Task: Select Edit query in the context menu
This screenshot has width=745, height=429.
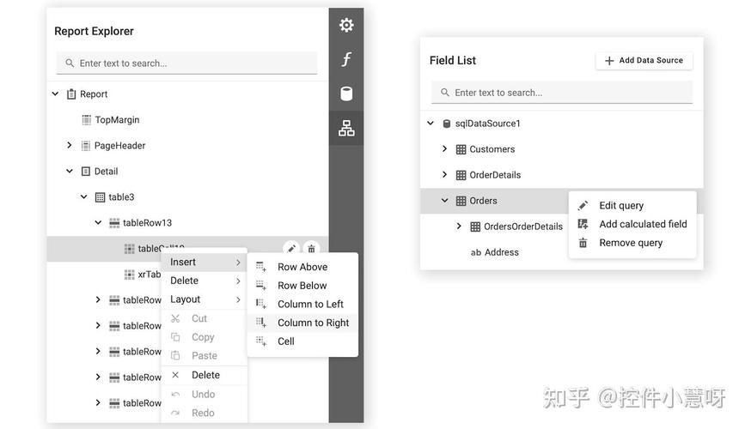Action: pyautogui.click(x=632, y=205)
